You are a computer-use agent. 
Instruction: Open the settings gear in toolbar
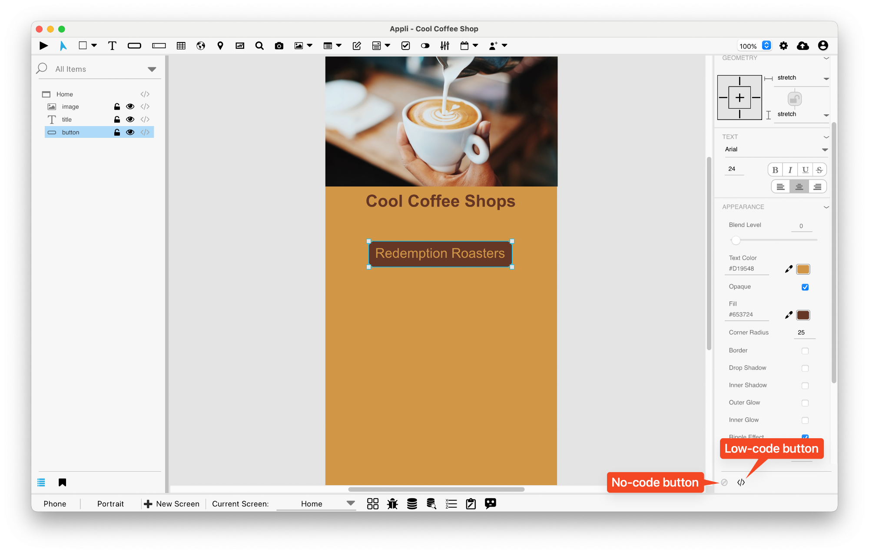click(x=783, y=46)
